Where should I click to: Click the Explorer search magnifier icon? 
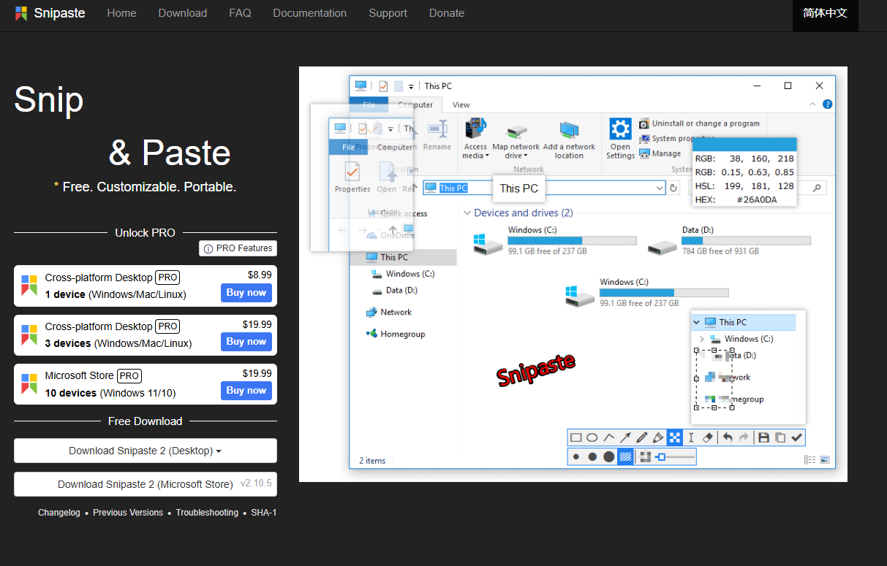(818, 188)
